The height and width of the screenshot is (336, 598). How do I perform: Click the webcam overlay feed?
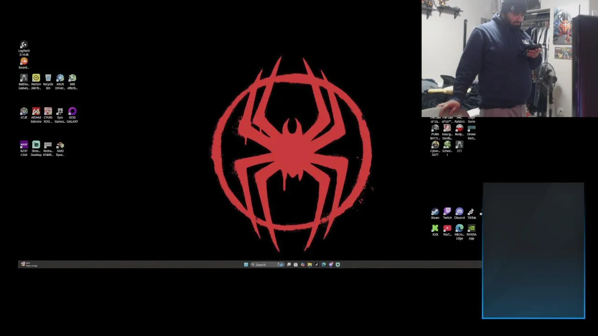[x=510, y=58]
